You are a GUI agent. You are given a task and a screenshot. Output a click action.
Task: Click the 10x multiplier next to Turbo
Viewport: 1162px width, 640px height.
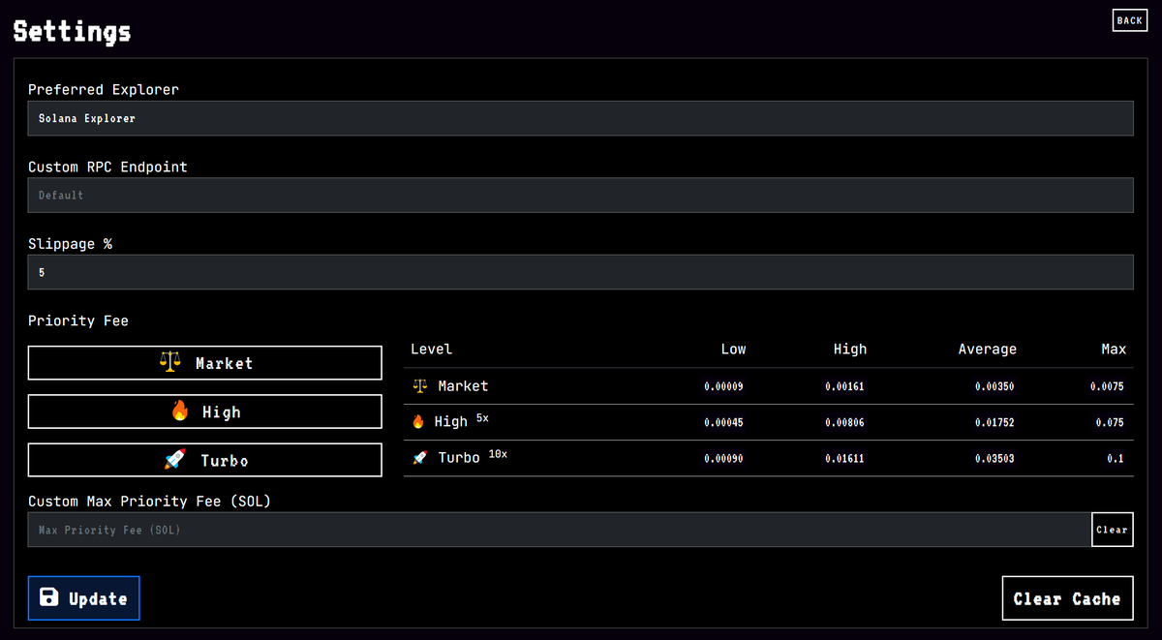(x=498, y=453)
